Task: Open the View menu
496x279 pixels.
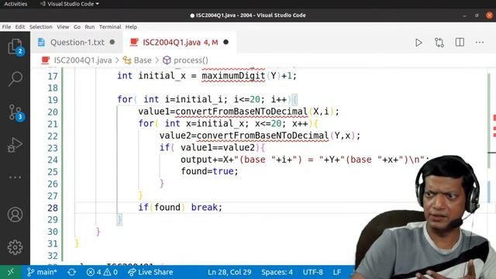Action: click(63, 27)
